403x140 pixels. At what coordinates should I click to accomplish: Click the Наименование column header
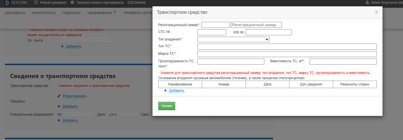click(x=180, y=84)
